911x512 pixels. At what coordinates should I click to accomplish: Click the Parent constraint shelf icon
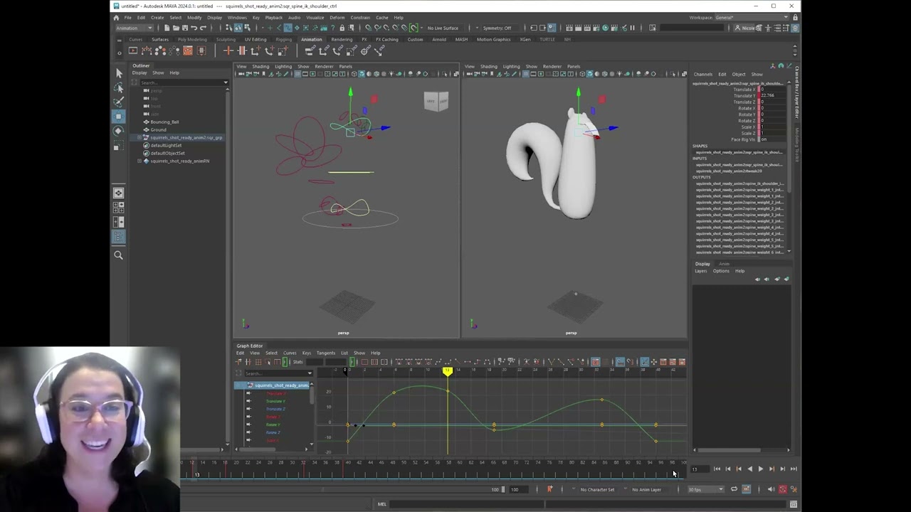click(x=310, y=50)
